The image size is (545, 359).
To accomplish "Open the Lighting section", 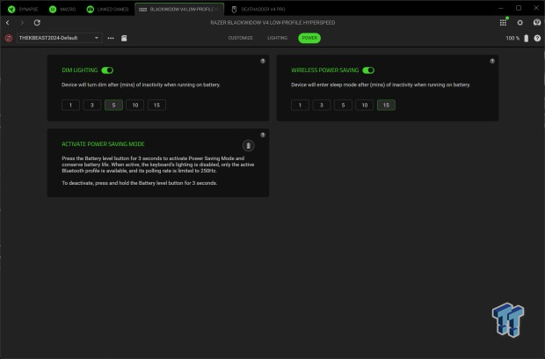I will pyautogui.click(x=277, y=38).
